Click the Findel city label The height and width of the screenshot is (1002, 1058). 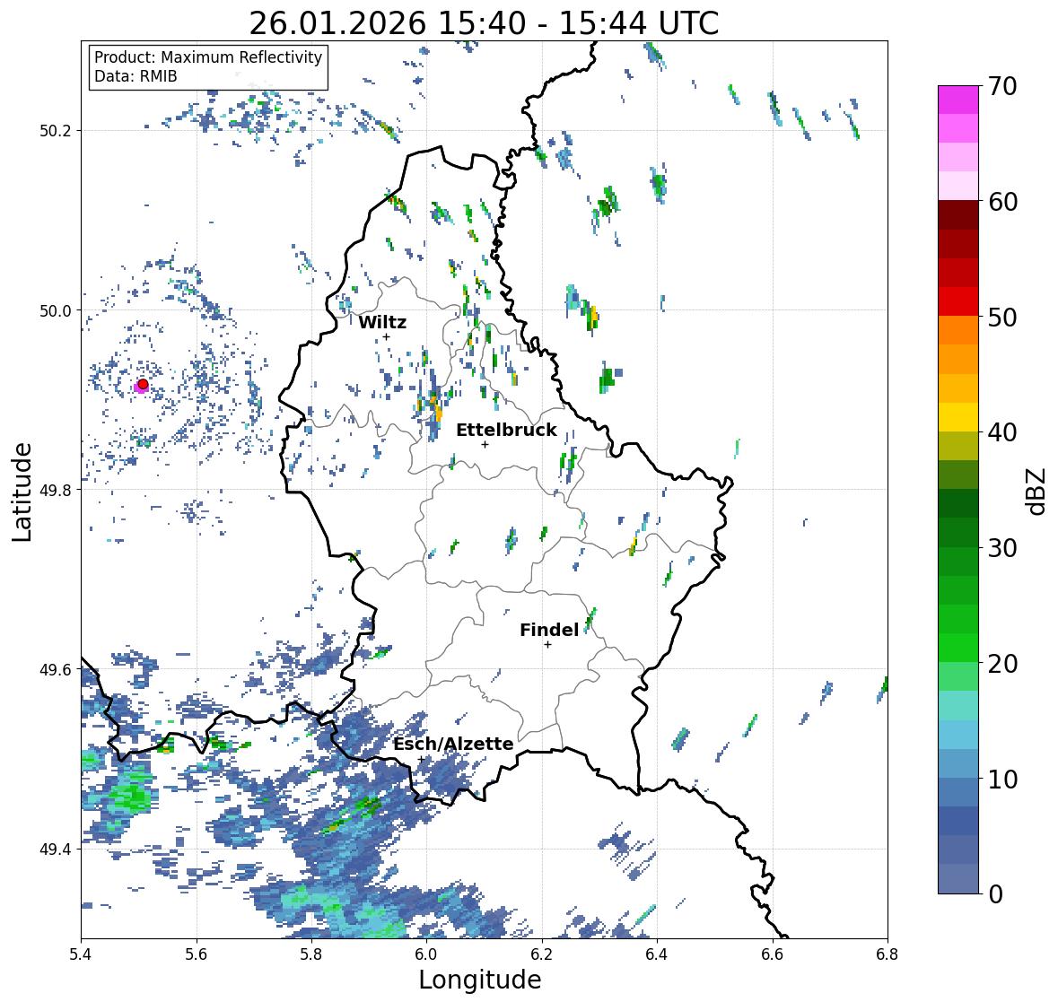pos(549,630)
